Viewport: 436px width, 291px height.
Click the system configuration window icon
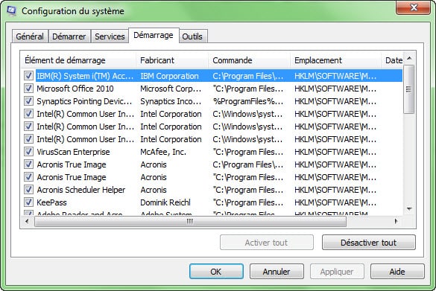click(x=11, y=10)
